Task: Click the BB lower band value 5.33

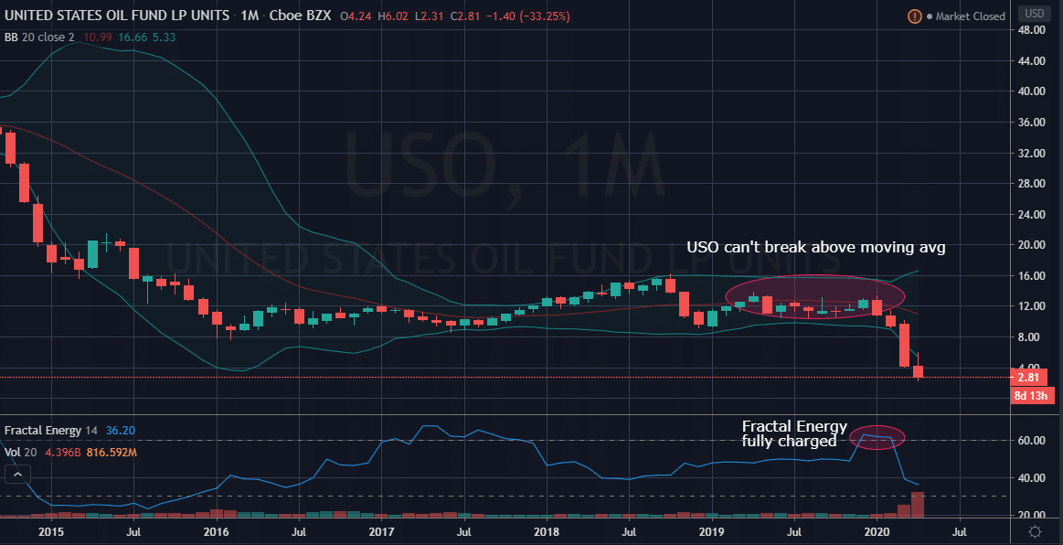Action: (165, 37)
